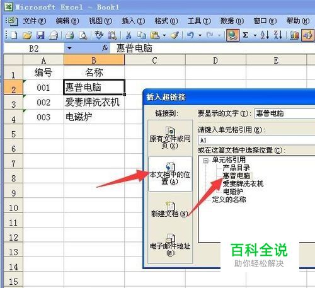315x288 pixels.
Task: Copy selection with the Copy icon
Action: (142, 35)
